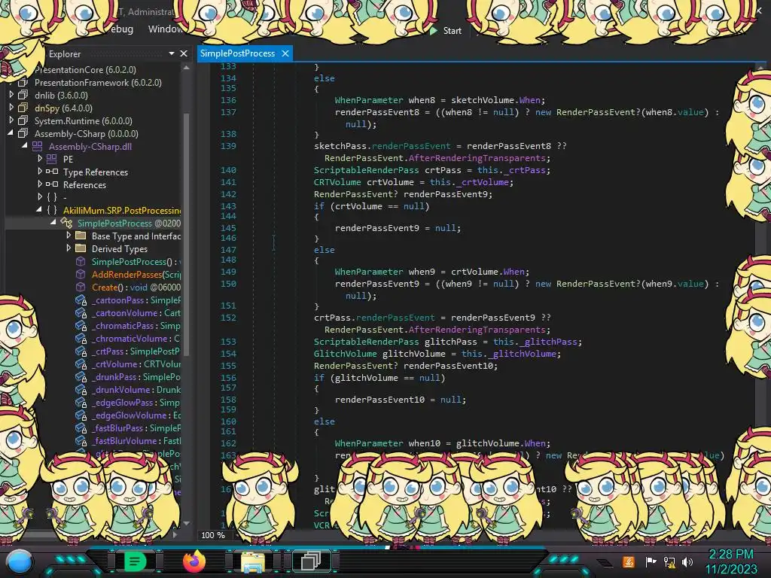The height and width of the screenshot is (578, 771).
Task: Click the _chromaticPass field icon
Action: coord(81,325)
